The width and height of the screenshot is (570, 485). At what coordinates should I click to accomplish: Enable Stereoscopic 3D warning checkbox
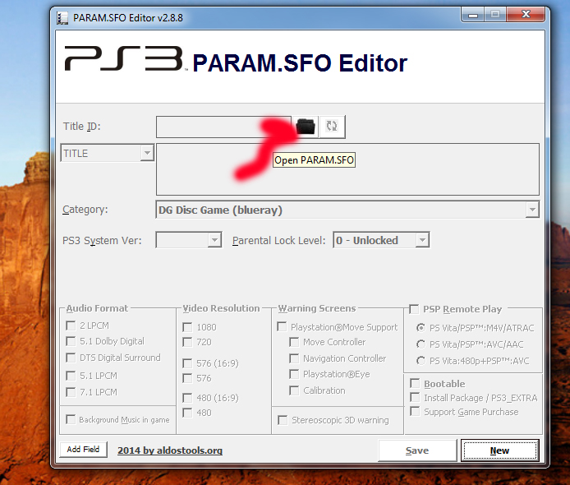pyautogui.click(x=283, y=420)
